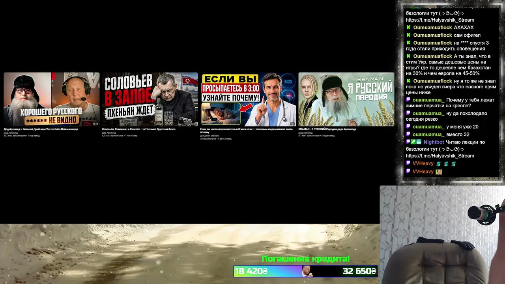Click '302 тыс. просмотров • 1 год назад' text

click(22, 136)
